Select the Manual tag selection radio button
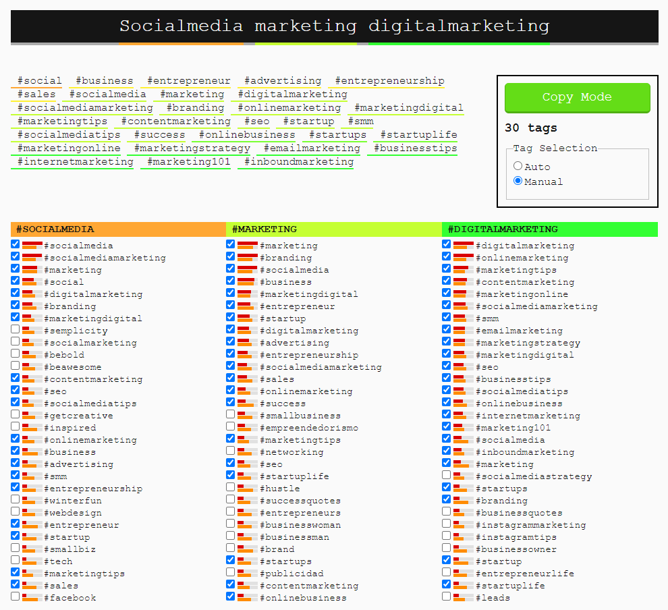 coord(518,181)
